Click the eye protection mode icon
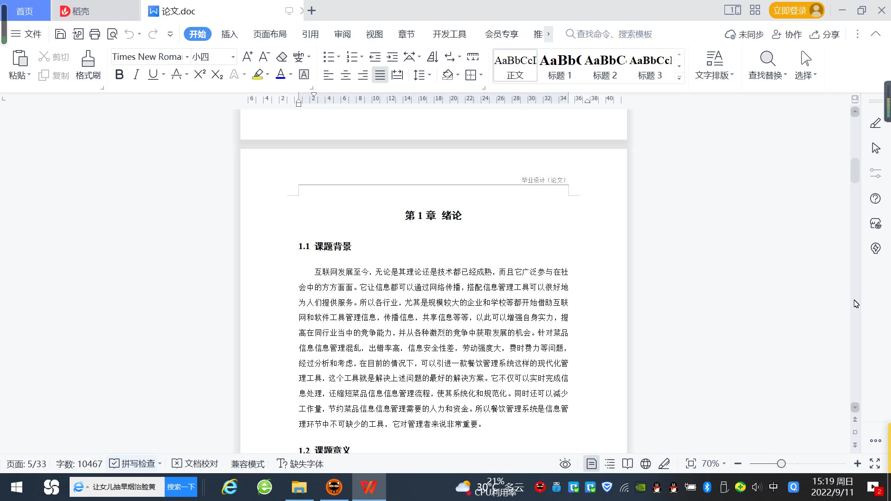This screenshot has height=501, width=891. point(565,463)
